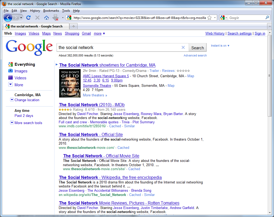Click the Google favicon in the address bar
The width and height of the screenshot is (274, 217).
coord(69,18)
